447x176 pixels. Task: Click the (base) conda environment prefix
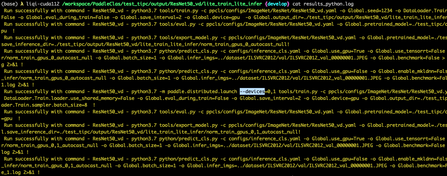coord(10,4)
